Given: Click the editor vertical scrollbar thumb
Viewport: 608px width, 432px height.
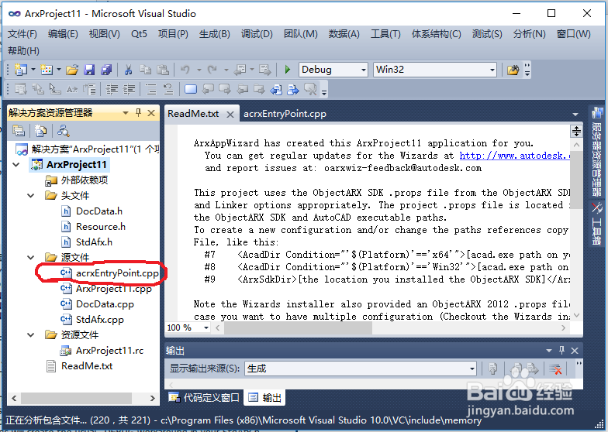Looking at the screenshot, I should pyautogui.click(x=576, y=180).
